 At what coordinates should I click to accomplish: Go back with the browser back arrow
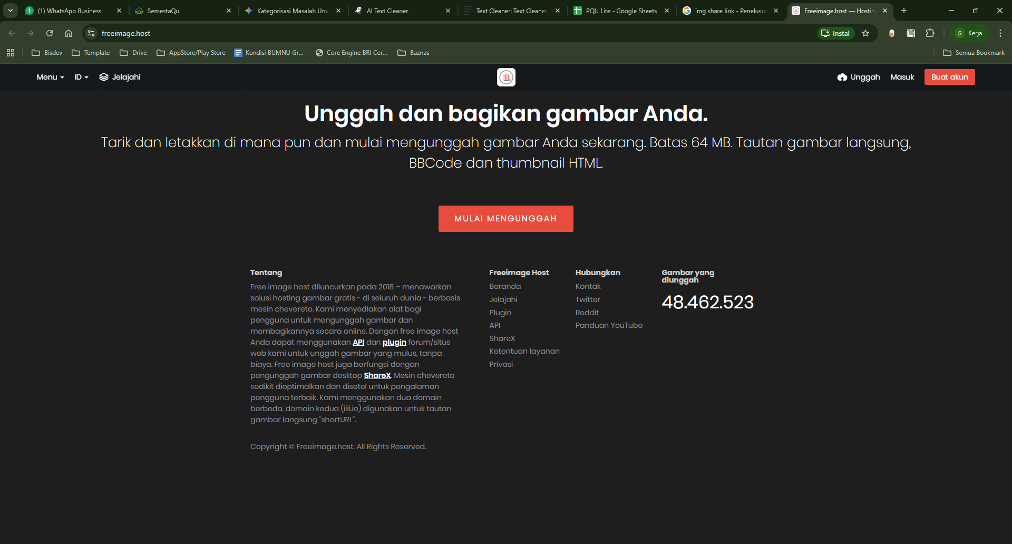tap(12, 33)
